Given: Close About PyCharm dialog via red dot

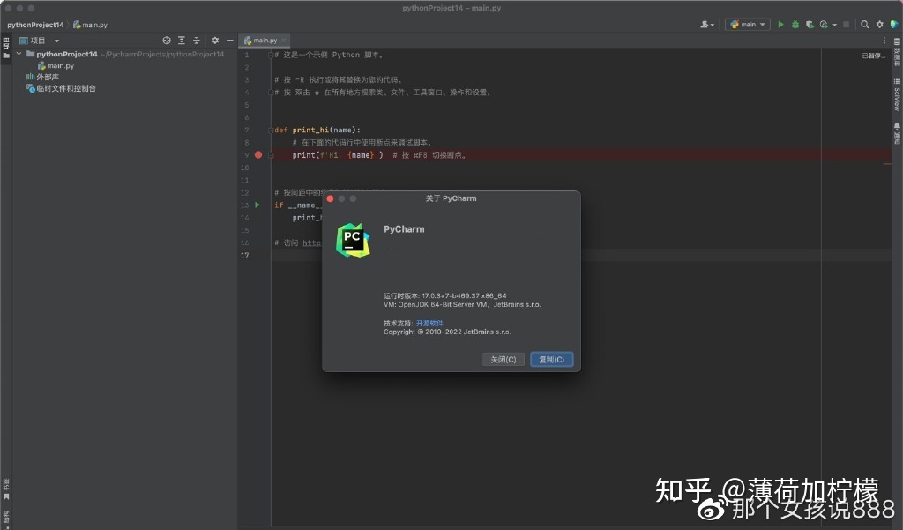Looking at the screenshot, I should pyautogui.click(x=330, y=198).
